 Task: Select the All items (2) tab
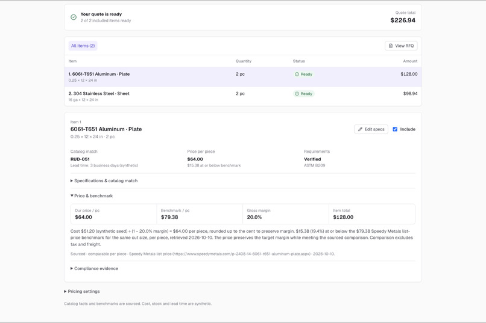[x=83, y=46]
